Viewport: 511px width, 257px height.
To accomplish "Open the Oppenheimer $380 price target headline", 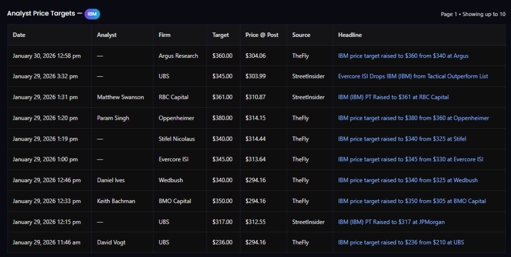I will (x=413, y=118).
